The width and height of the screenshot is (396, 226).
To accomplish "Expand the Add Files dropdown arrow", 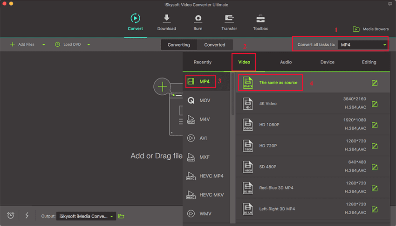I will click(x=44, y=45).
